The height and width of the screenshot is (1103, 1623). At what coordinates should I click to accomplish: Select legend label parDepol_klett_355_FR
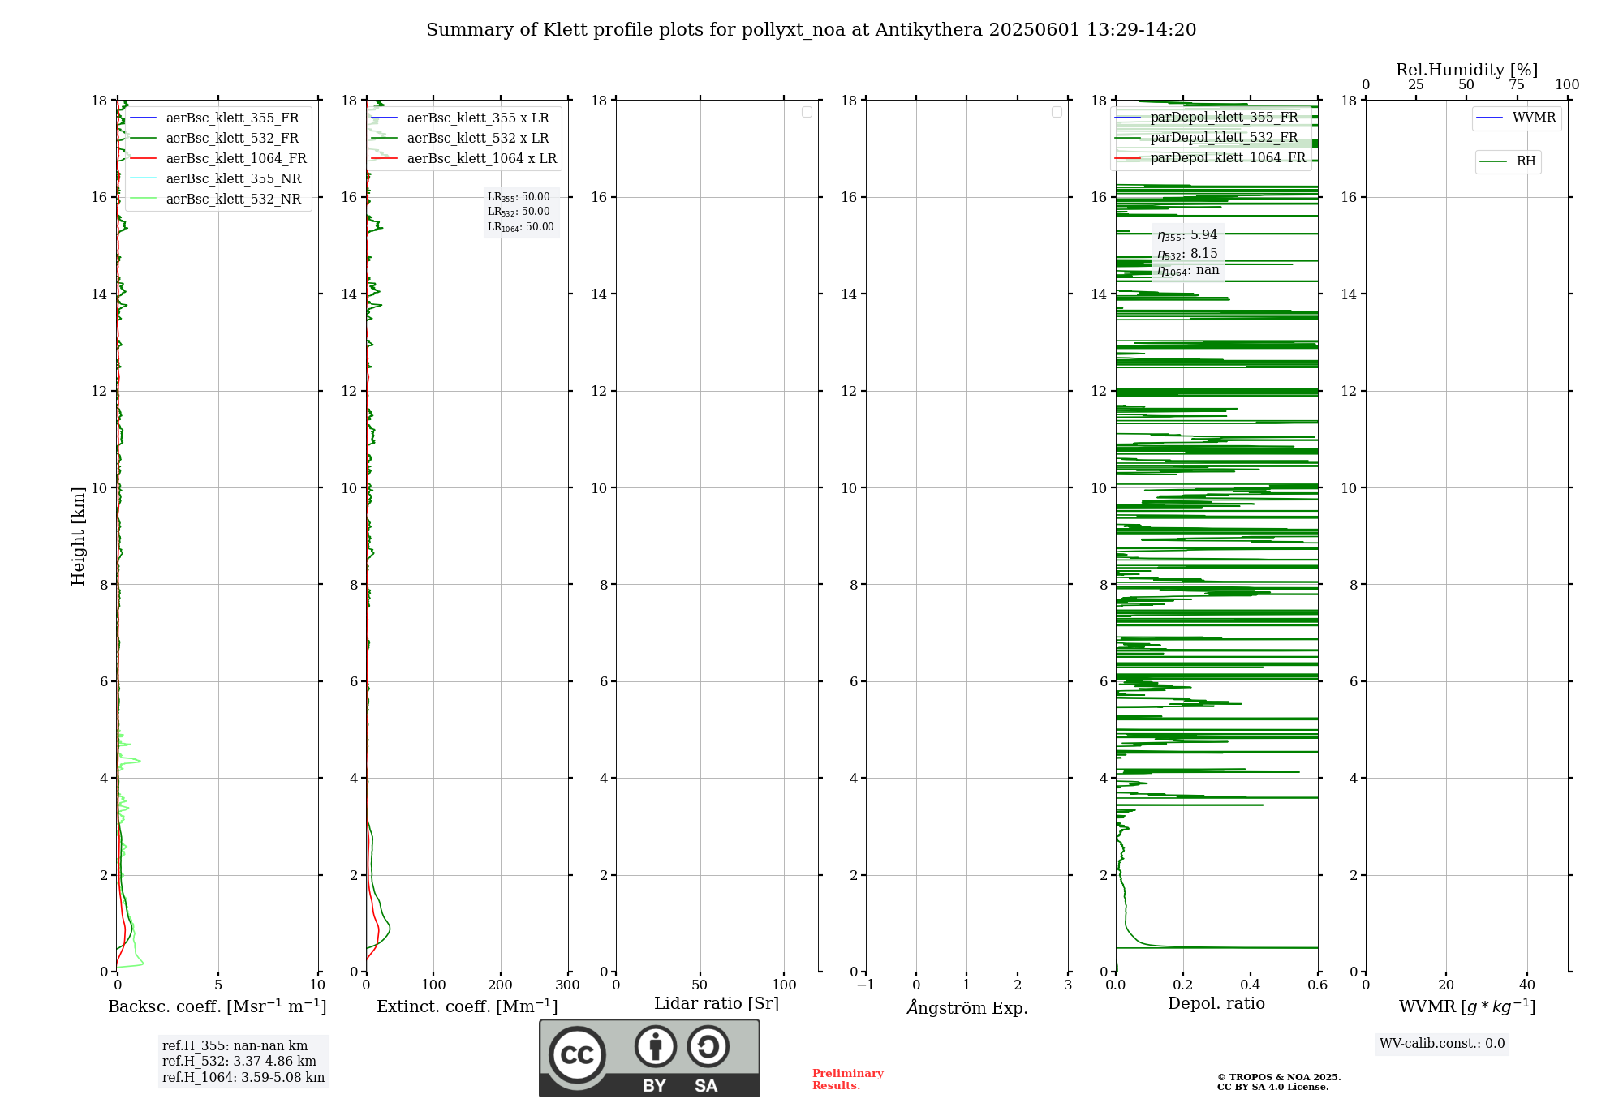tap(1224, 117)
